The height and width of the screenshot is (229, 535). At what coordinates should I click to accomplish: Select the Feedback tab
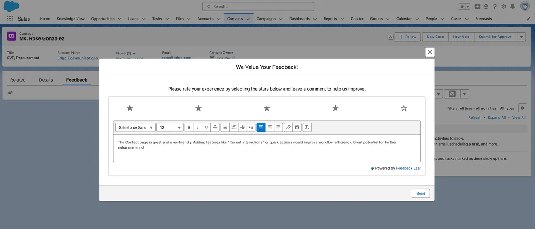click(x=77, y=80)
